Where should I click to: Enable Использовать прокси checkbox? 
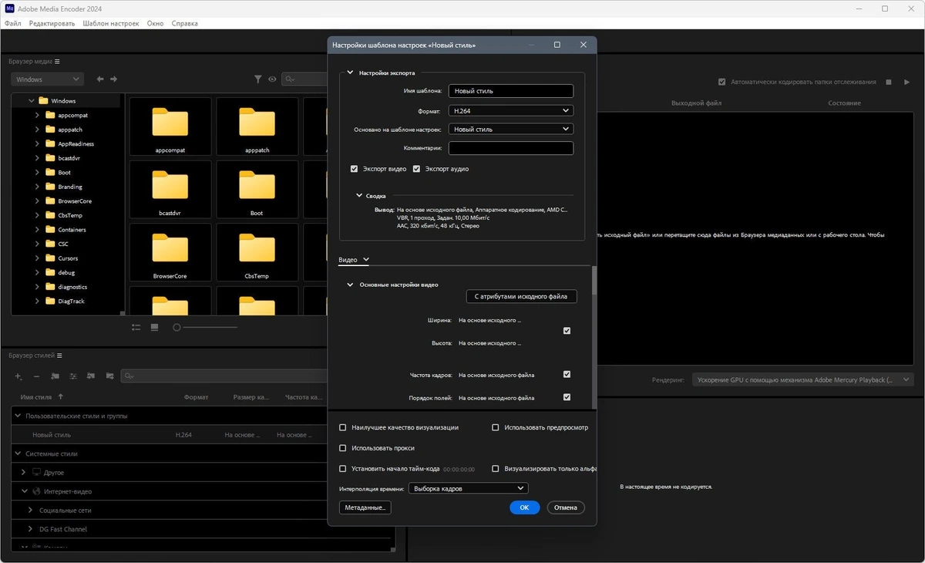343,448
